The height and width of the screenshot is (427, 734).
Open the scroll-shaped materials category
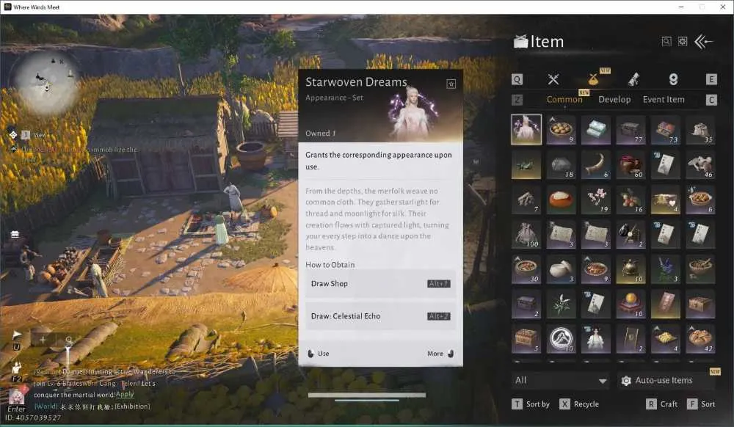tap(633, 79)
